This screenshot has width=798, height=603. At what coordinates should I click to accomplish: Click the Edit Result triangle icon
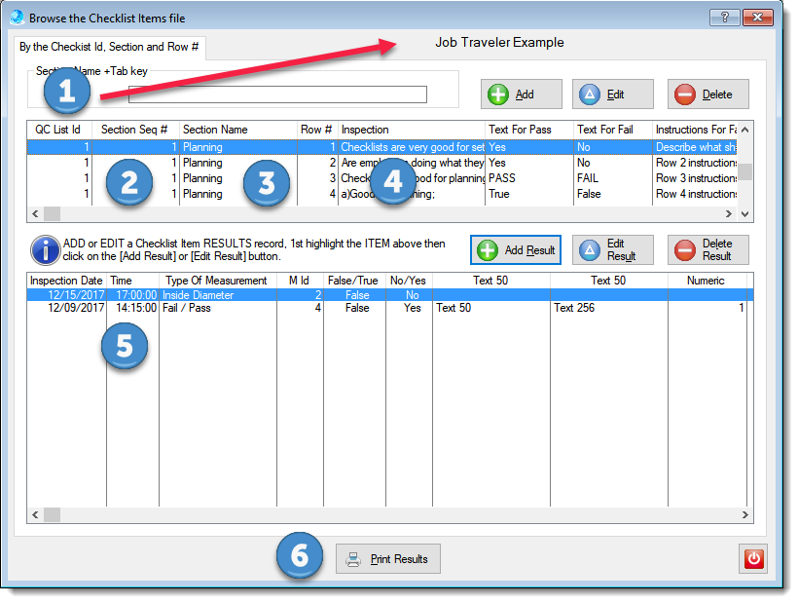click(589, 250)
